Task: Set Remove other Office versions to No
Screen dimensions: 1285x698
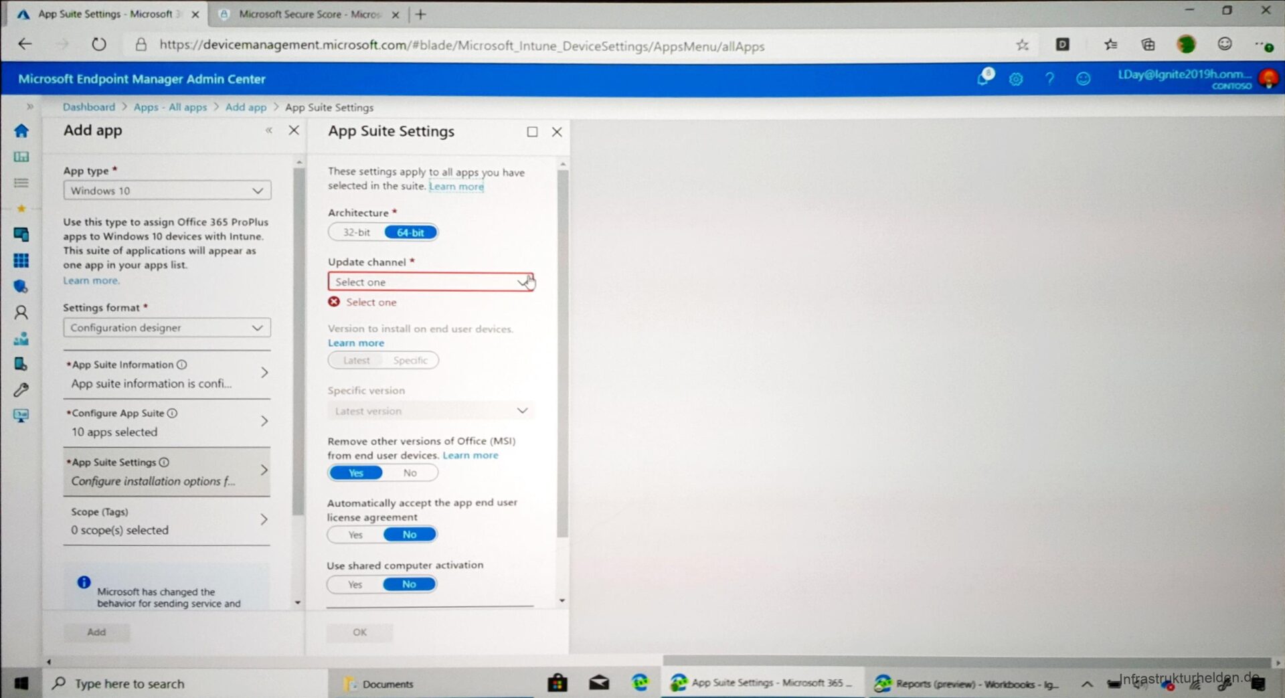Action: (410, 473)
